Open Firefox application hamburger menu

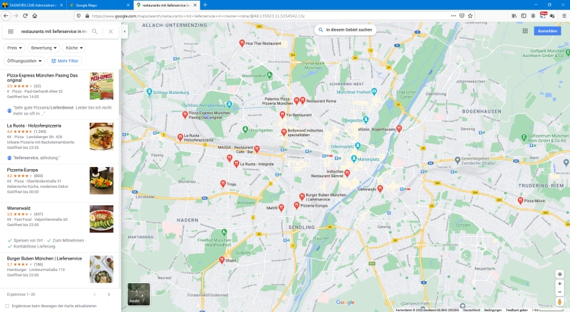564,16
